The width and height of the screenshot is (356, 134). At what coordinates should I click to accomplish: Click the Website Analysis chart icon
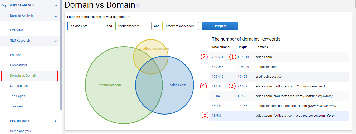point(4,5)
